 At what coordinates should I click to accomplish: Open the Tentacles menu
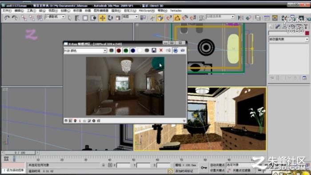pyautogui.click(x=176, y=11)
